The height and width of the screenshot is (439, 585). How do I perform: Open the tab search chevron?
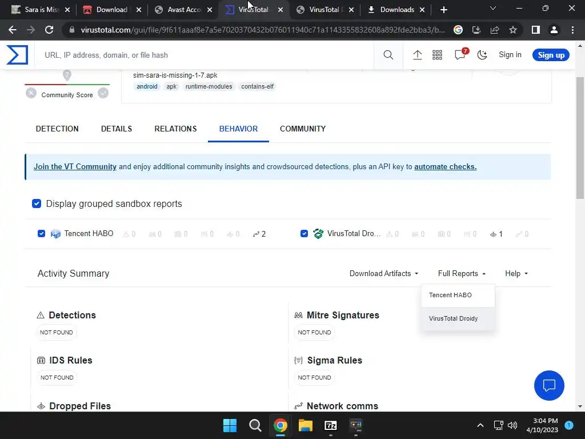click(x=493, y=8)
